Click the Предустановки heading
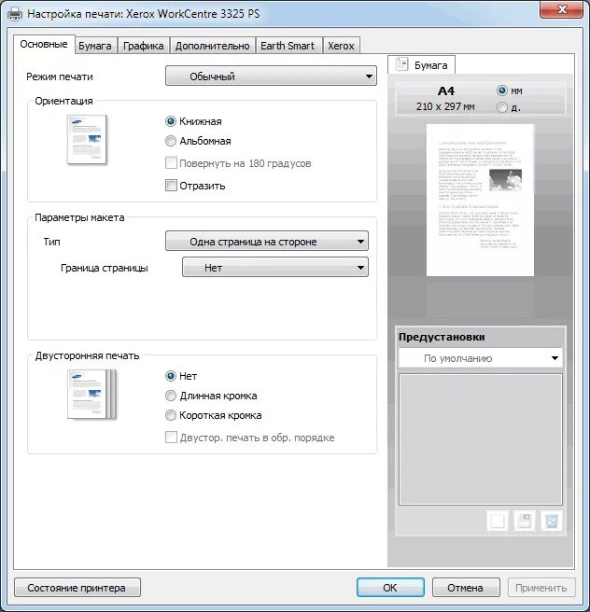 442,337
